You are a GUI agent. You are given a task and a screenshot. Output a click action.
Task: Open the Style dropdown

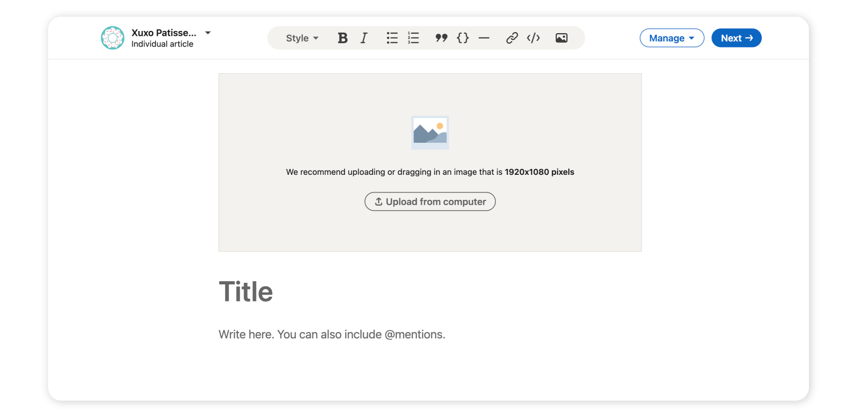[302, 38]
